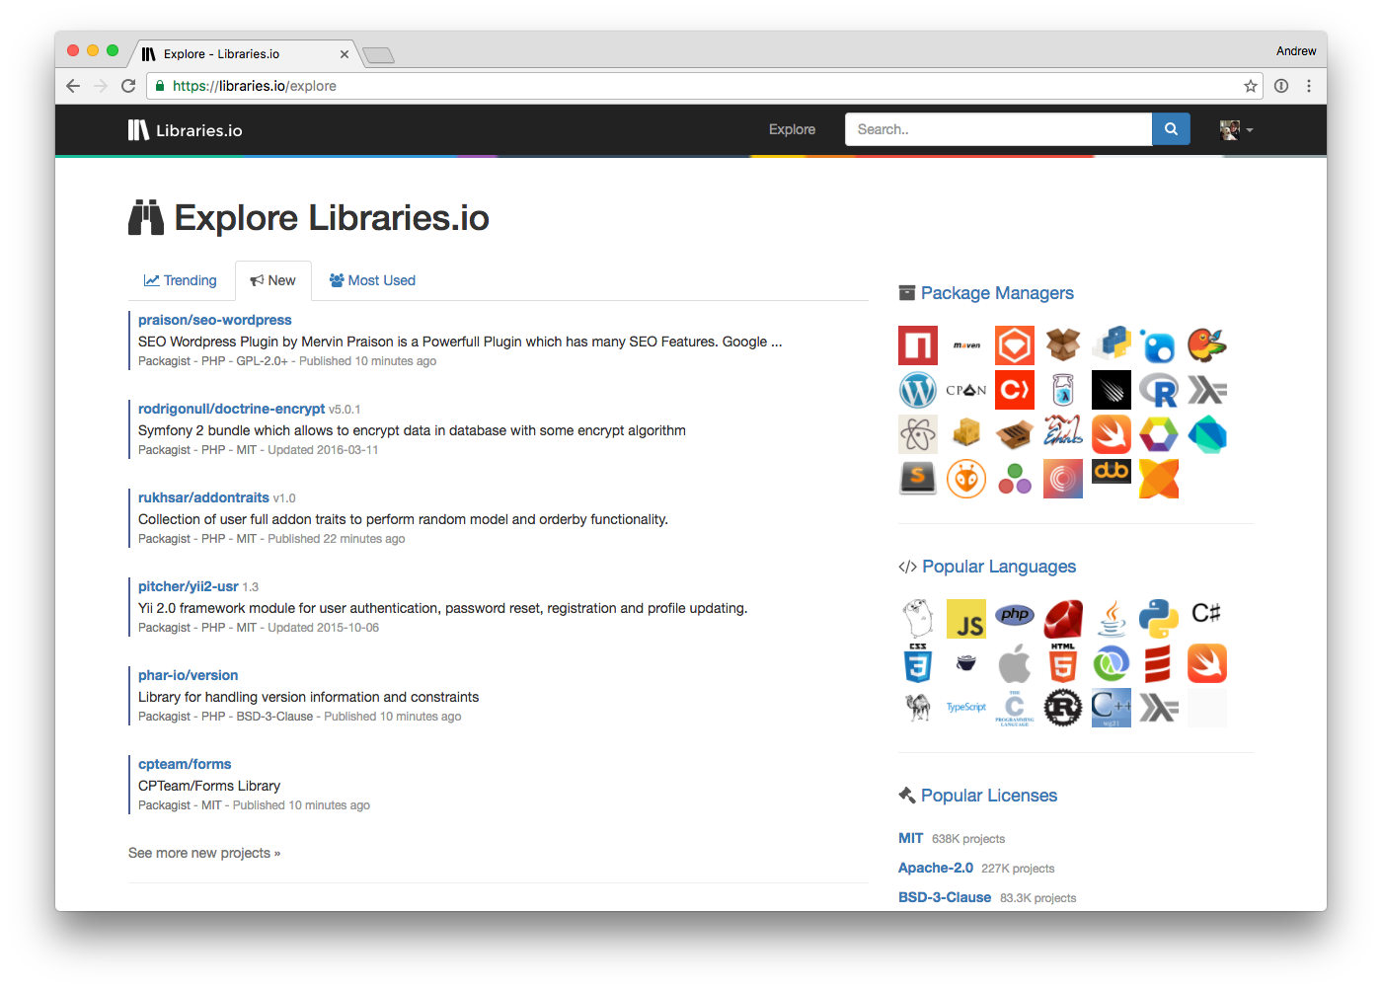
Task: Open the Maven package manager icon
Action: pos(966,345)
